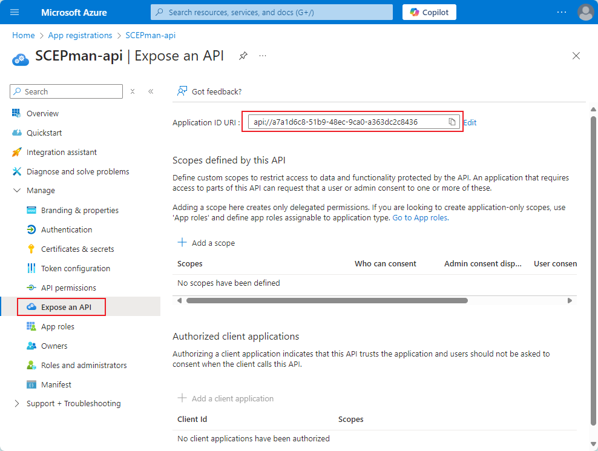Follow the Go to App roles link
The width and height of the screenshot is (598, 451).
(420, 217)
